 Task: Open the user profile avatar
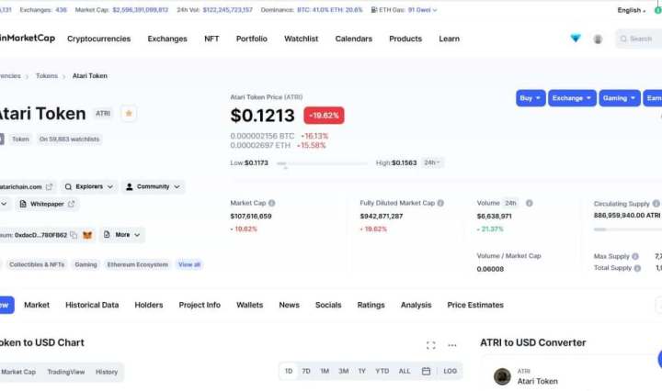click(x=598, y=39)
